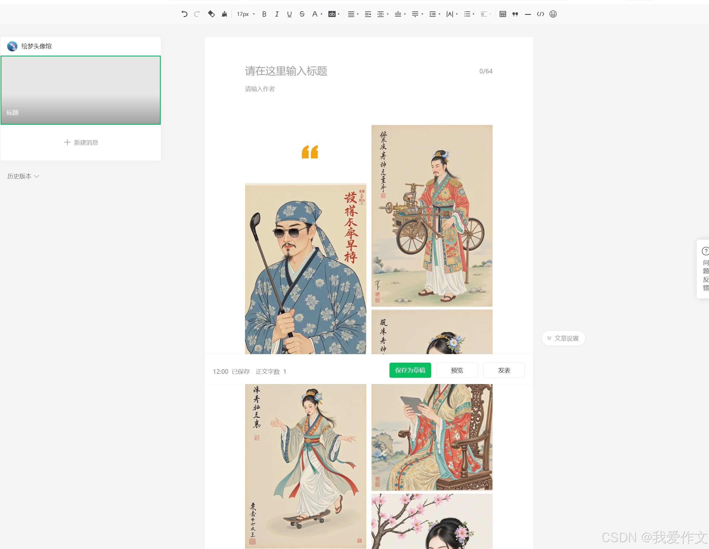Image resolution: width=709 pixels, height=549 pixels.
Task: Toggle strikethrough formatting
Action: click(302, 14)
